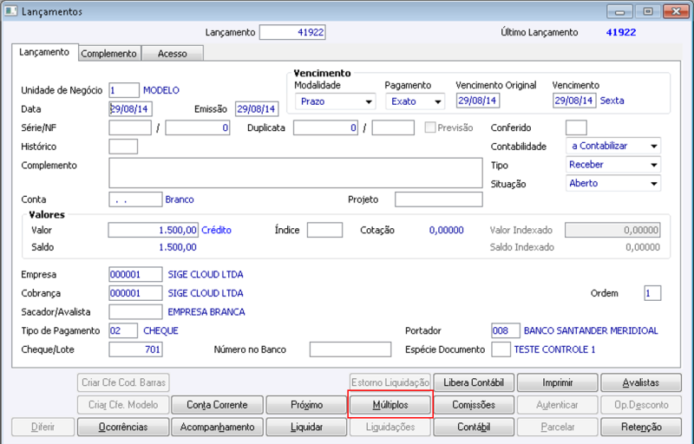Click the Criar Cfe. Modelo button
Viewport: 694px width, 444px height.
point(123,405)
